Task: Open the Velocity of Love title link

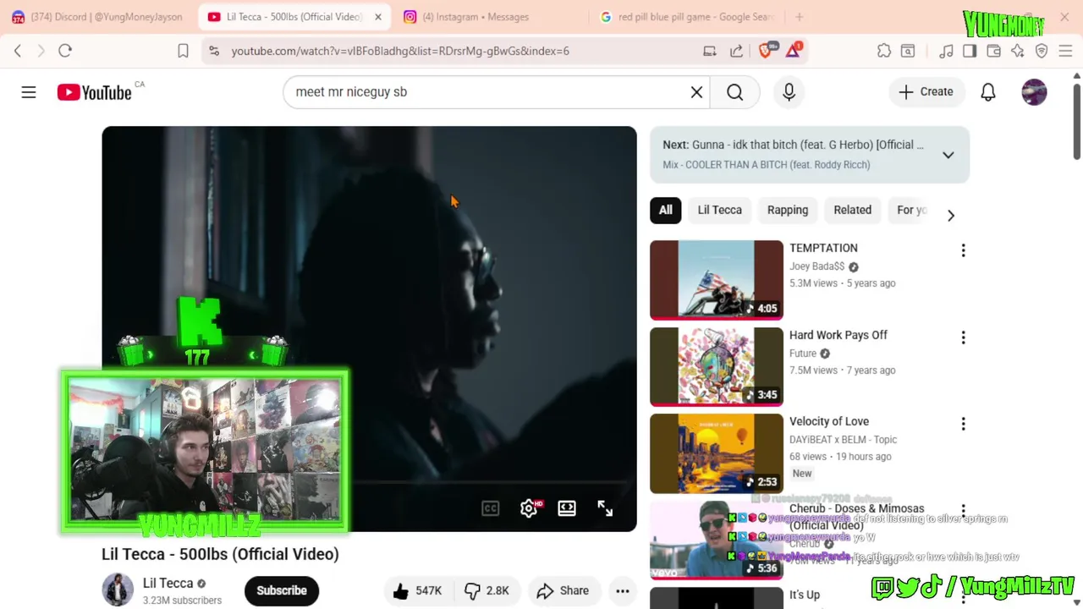Action: pos(829,421)
